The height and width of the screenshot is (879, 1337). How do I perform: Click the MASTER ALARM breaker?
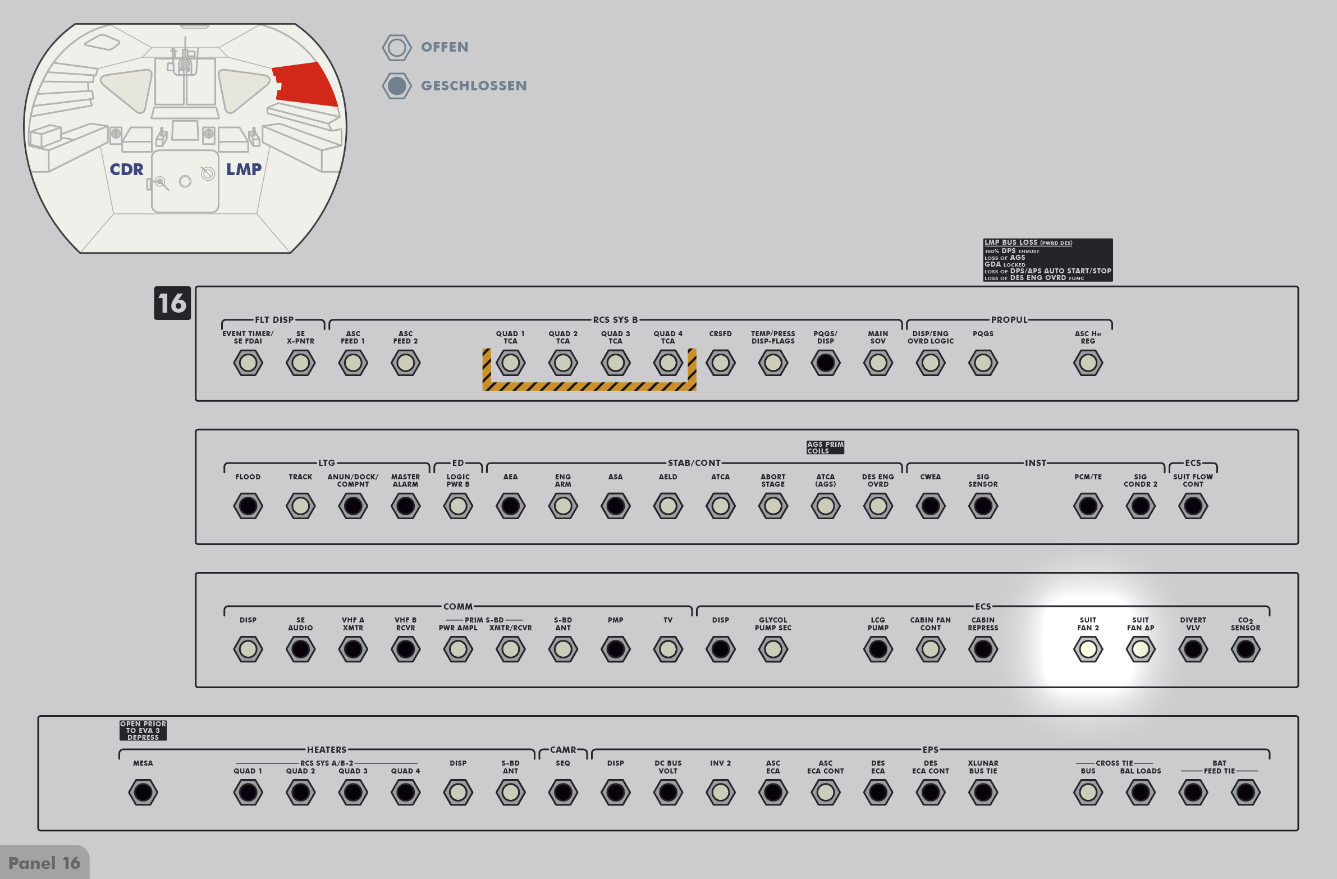click(x=405, y=506)
